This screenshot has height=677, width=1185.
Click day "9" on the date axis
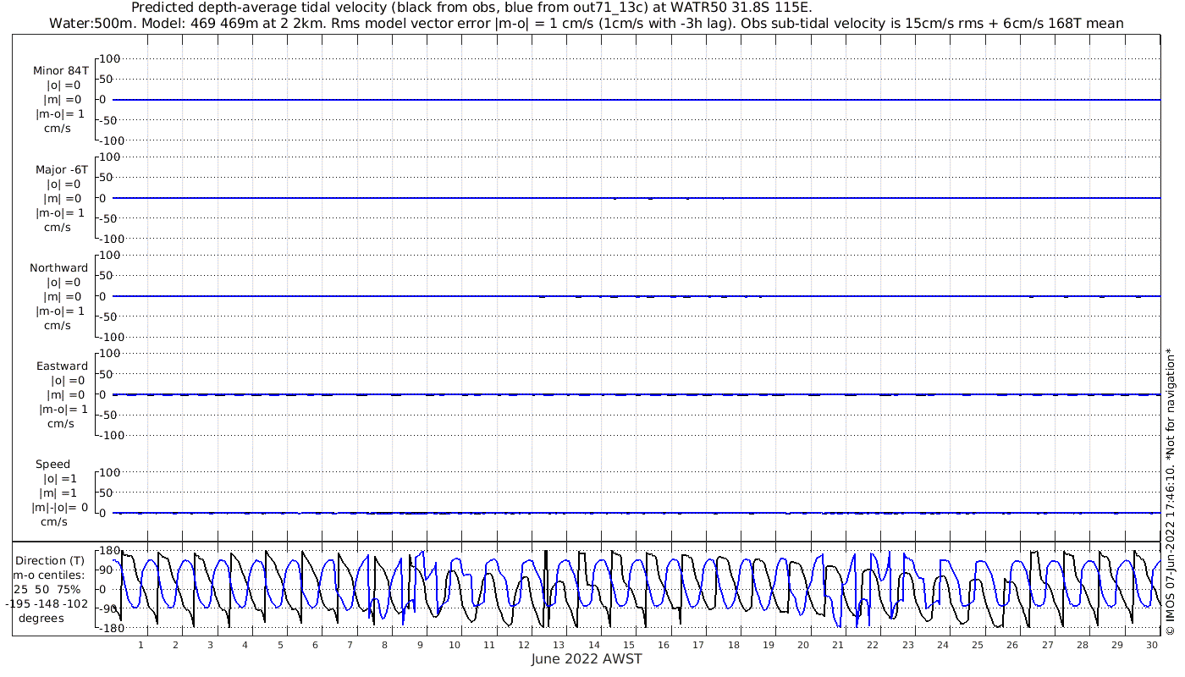coord(419,645)
